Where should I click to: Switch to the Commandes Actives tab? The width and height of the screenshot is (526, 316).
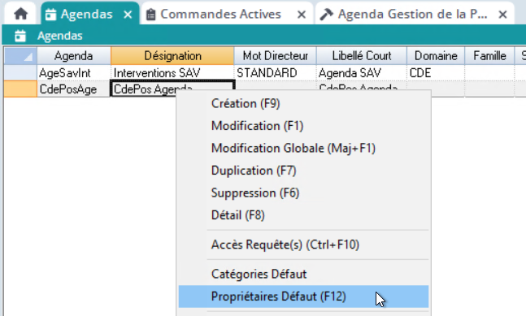221,14
